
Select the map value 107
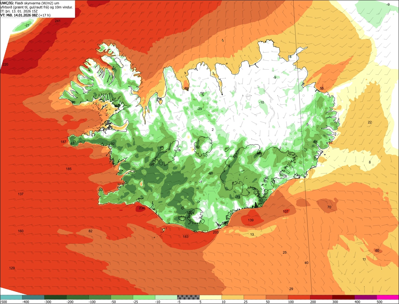(286, 211)
